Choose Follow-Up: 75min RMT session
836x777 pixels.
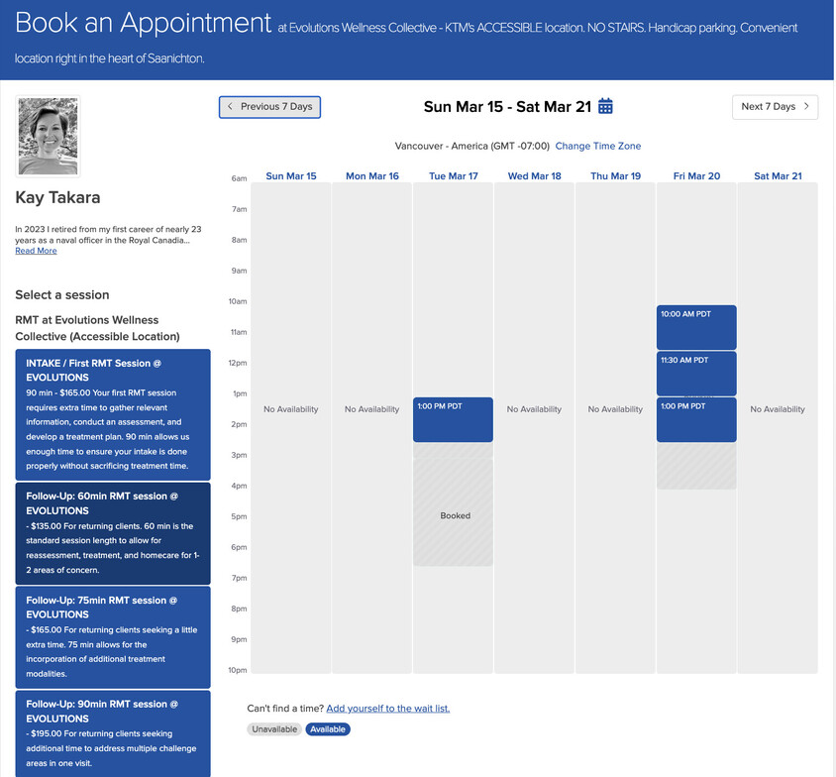pyautogui.click(x=112, y=636)
